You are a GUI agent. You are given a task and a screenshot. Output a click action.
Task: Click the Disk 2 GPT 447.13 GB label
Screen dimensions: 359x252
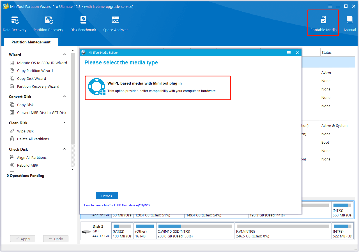pos(100,231)
